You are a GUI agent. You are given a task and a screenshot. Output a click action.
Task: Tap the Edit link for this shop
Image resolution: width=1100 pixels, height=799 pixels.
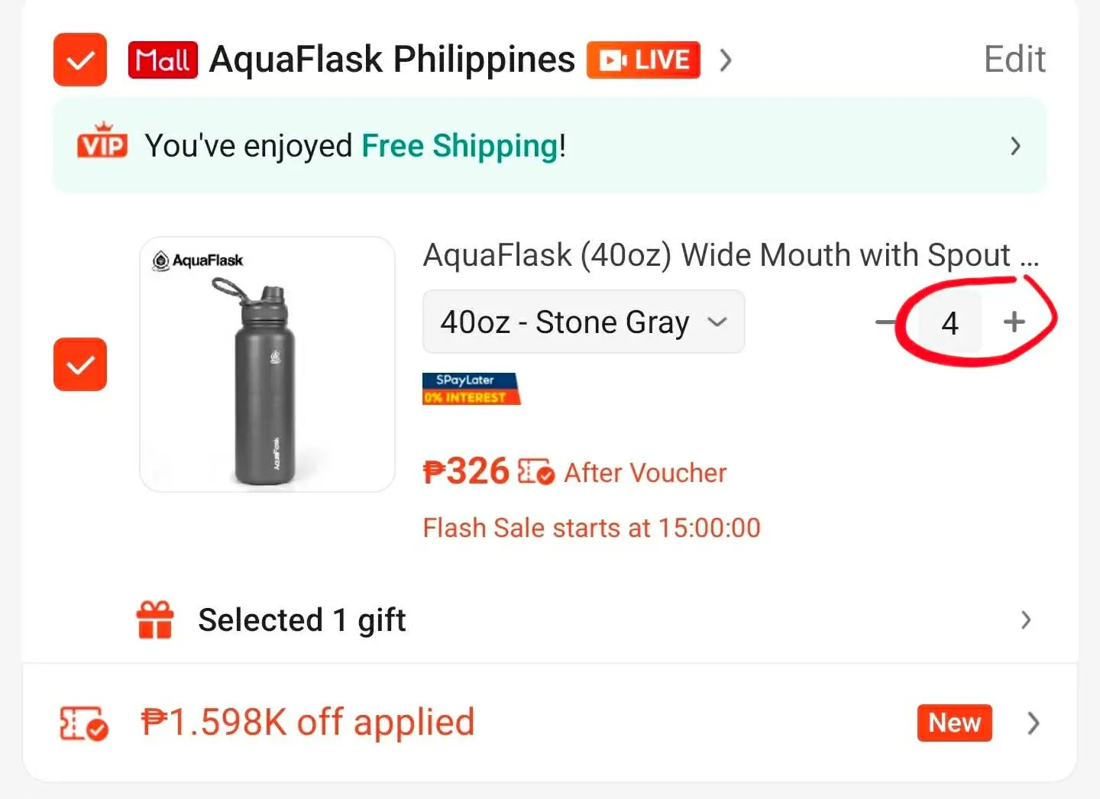click(1014, 60)
